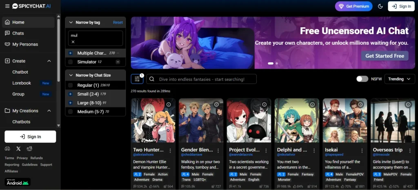Click the Works with Android badge

point(18,182)
